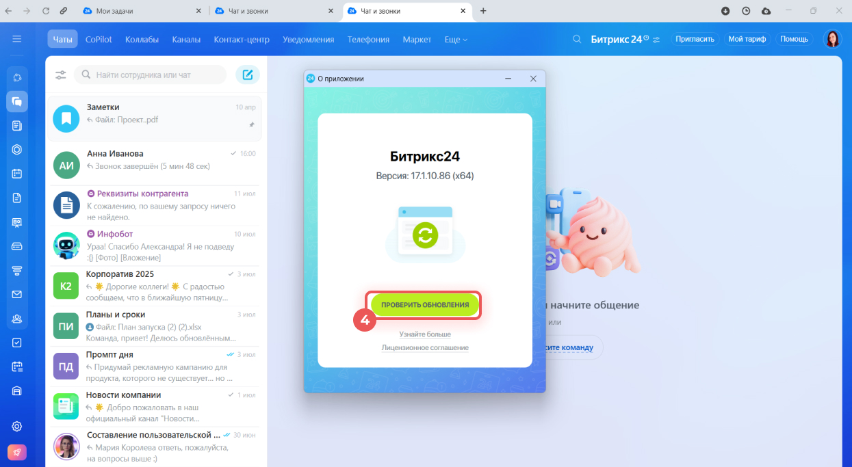This screenshot has width=852, height=467.
Task: Click ПРОВЕРИТЬ ОБНОВЛЕНИЯ button
Action: [425, 305]
